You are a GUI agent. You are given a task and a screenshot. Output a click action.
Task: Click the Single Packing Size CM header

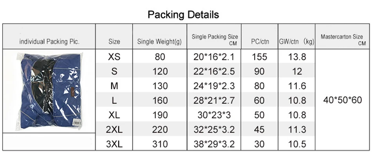215,40
